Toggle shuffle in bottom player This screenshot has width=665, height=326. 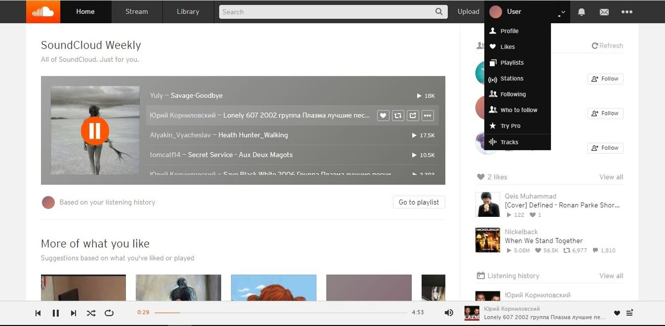pyautogui.click(x=91, y=313)
